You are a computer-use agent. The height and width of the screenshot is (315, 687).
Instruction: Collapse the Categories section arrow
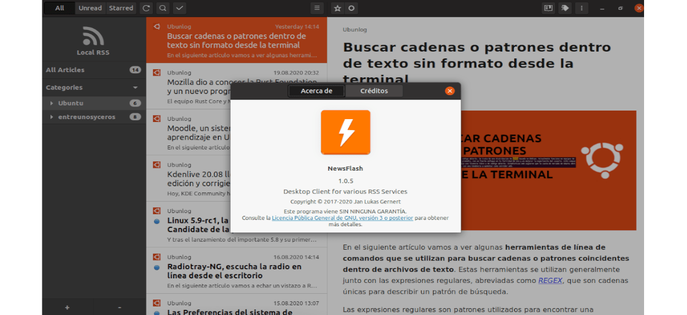(136, 88)
